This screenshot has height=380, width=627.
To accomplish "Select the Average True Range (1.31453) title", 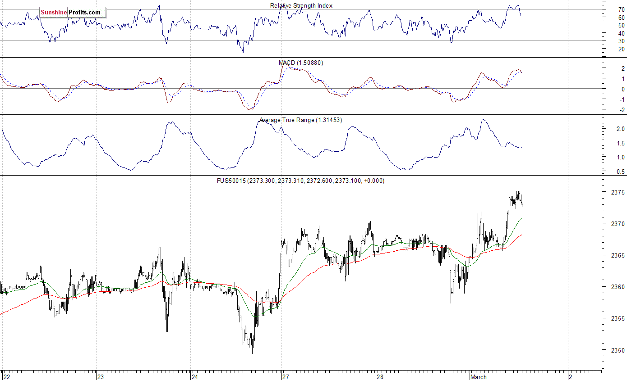I will click(300, 120).
